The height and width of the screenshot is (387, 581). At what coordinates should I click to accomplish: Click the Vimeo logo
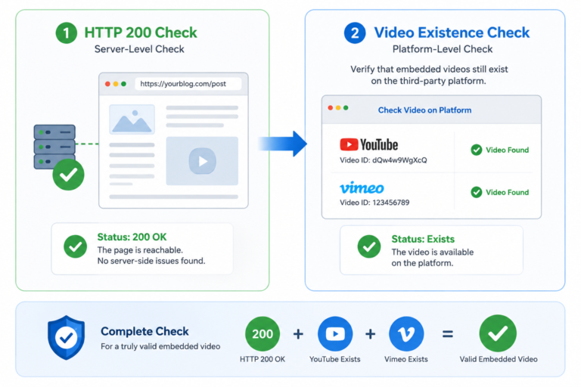tap(362, 187)
